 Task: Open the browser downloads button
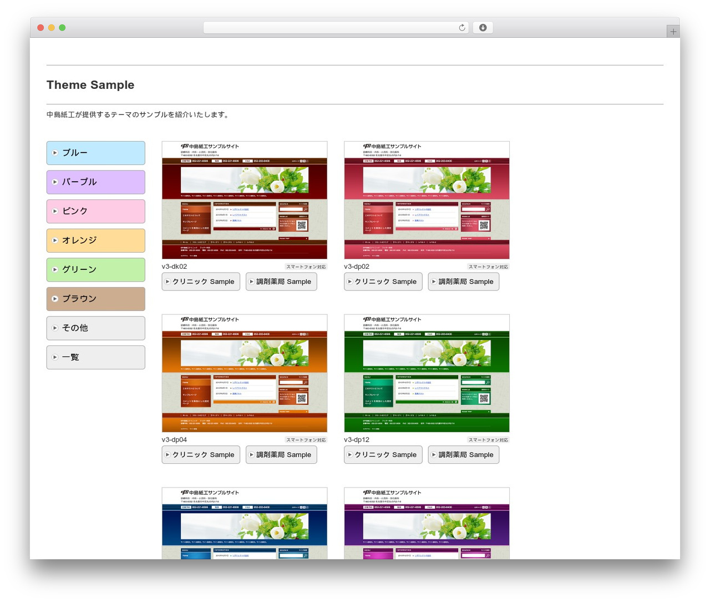(x=483, y=28)
